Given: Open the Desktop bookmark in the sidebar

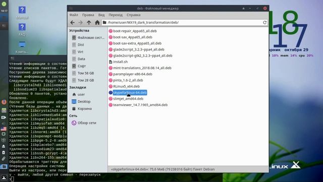Looking at the screenshot, I should tap(84, 102).
